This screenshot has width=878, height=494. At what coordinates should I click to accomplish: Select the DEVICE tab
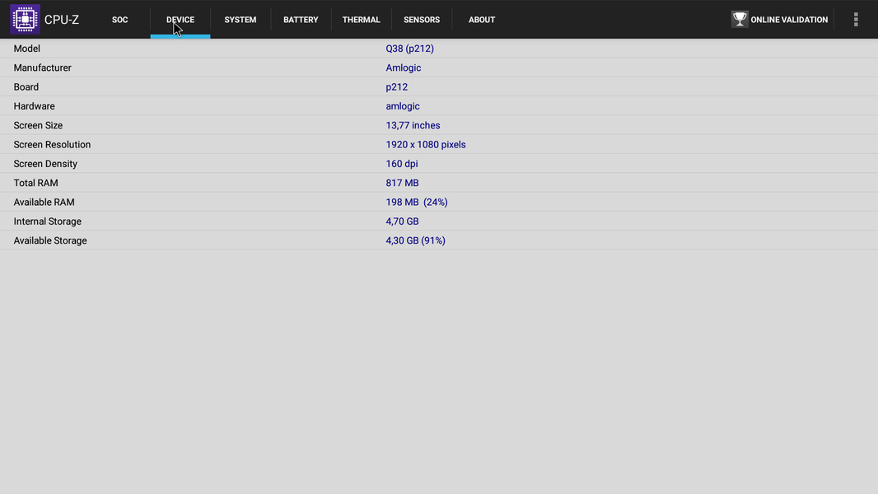(180, 20)
